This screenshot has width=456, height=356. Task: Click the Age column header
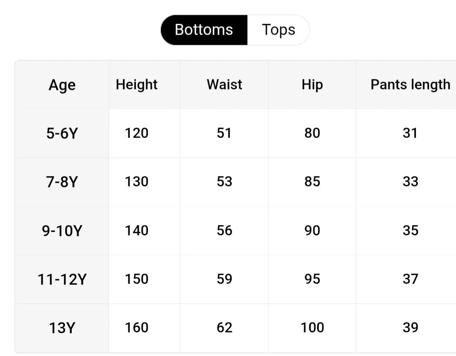(62, 85)
